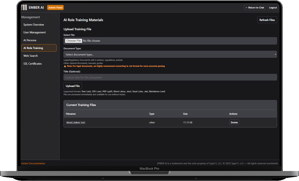This screenshot has width=299, height=181.
Task: Click the Title (Optional) input field
Action: pyautogui.click(x=170, y=77)
